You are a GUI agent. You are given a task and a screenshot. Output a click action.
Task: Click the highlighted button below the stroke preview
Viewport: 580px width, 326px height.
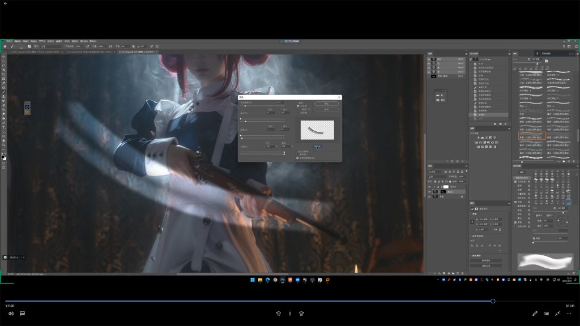pos(318,147)
